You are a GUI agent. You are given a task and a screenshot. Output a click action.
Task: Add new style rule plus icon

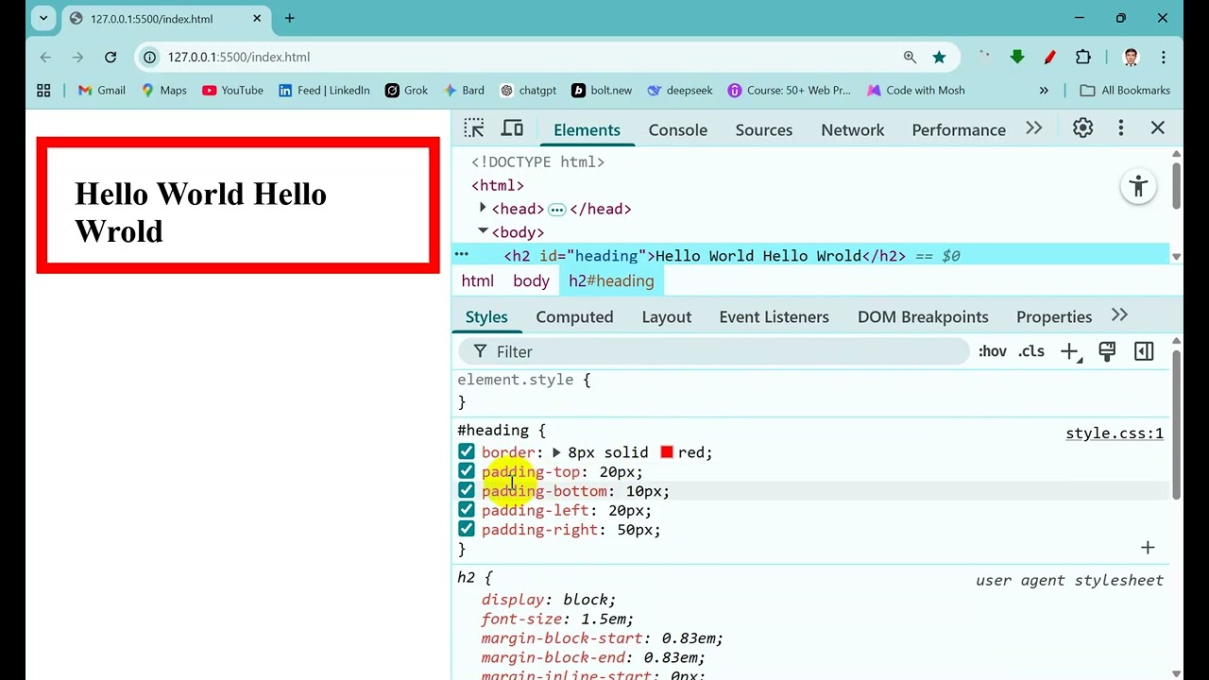pos(1069,351)
